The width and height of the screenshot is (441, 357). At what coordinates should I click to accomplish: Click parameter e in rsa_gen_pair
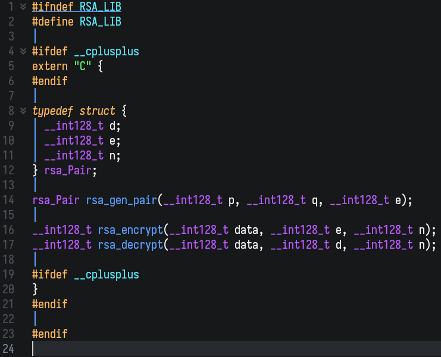[398, 201]
